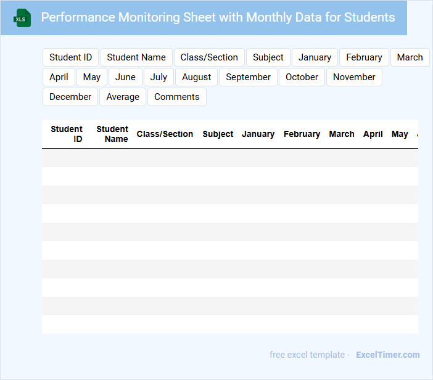Click the Average tag
This screenshot has height=380, width=433.
123,97
